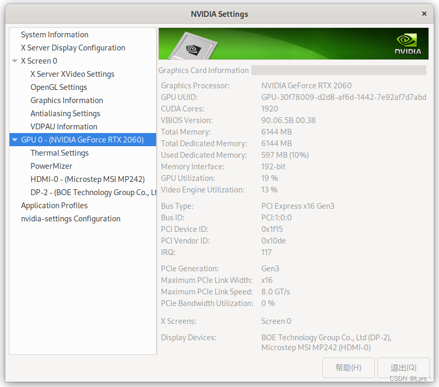Open X Server Display Configuration

[73, 47]
